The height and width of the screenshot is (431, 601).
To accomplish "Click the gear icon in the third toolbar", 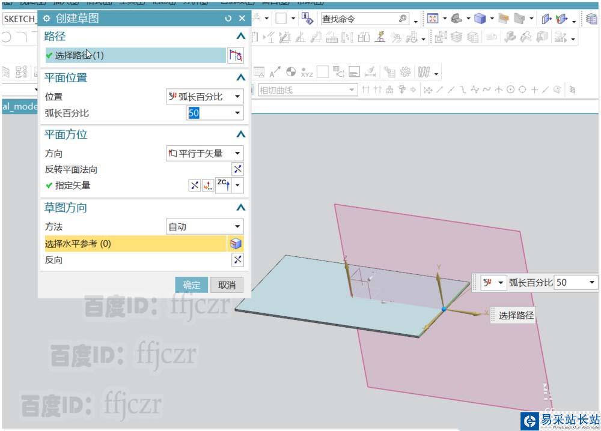I will 405,71.
